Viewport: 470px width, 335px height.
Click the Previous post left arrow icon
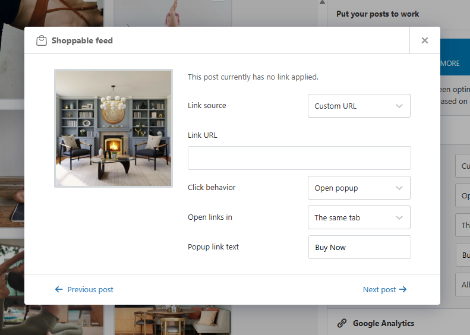[x=59, y=289]
